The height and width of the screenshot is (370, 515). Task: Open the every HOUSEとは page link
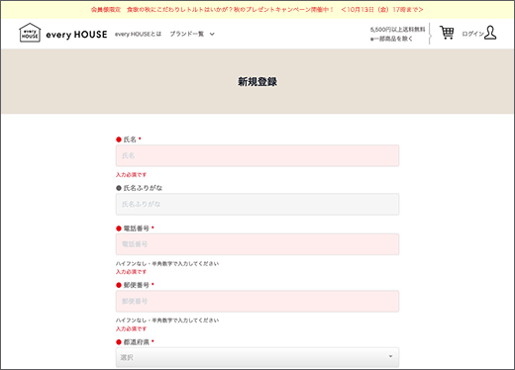pyautogui.click(x=138, y=34)
